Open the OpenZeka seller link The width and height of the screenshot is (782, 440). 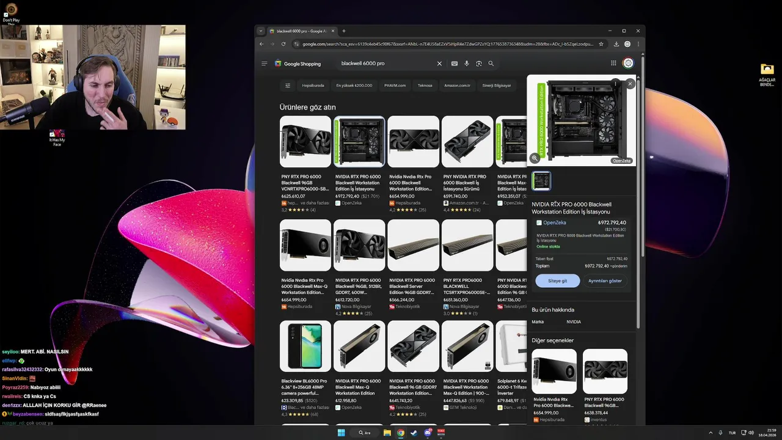555,222
